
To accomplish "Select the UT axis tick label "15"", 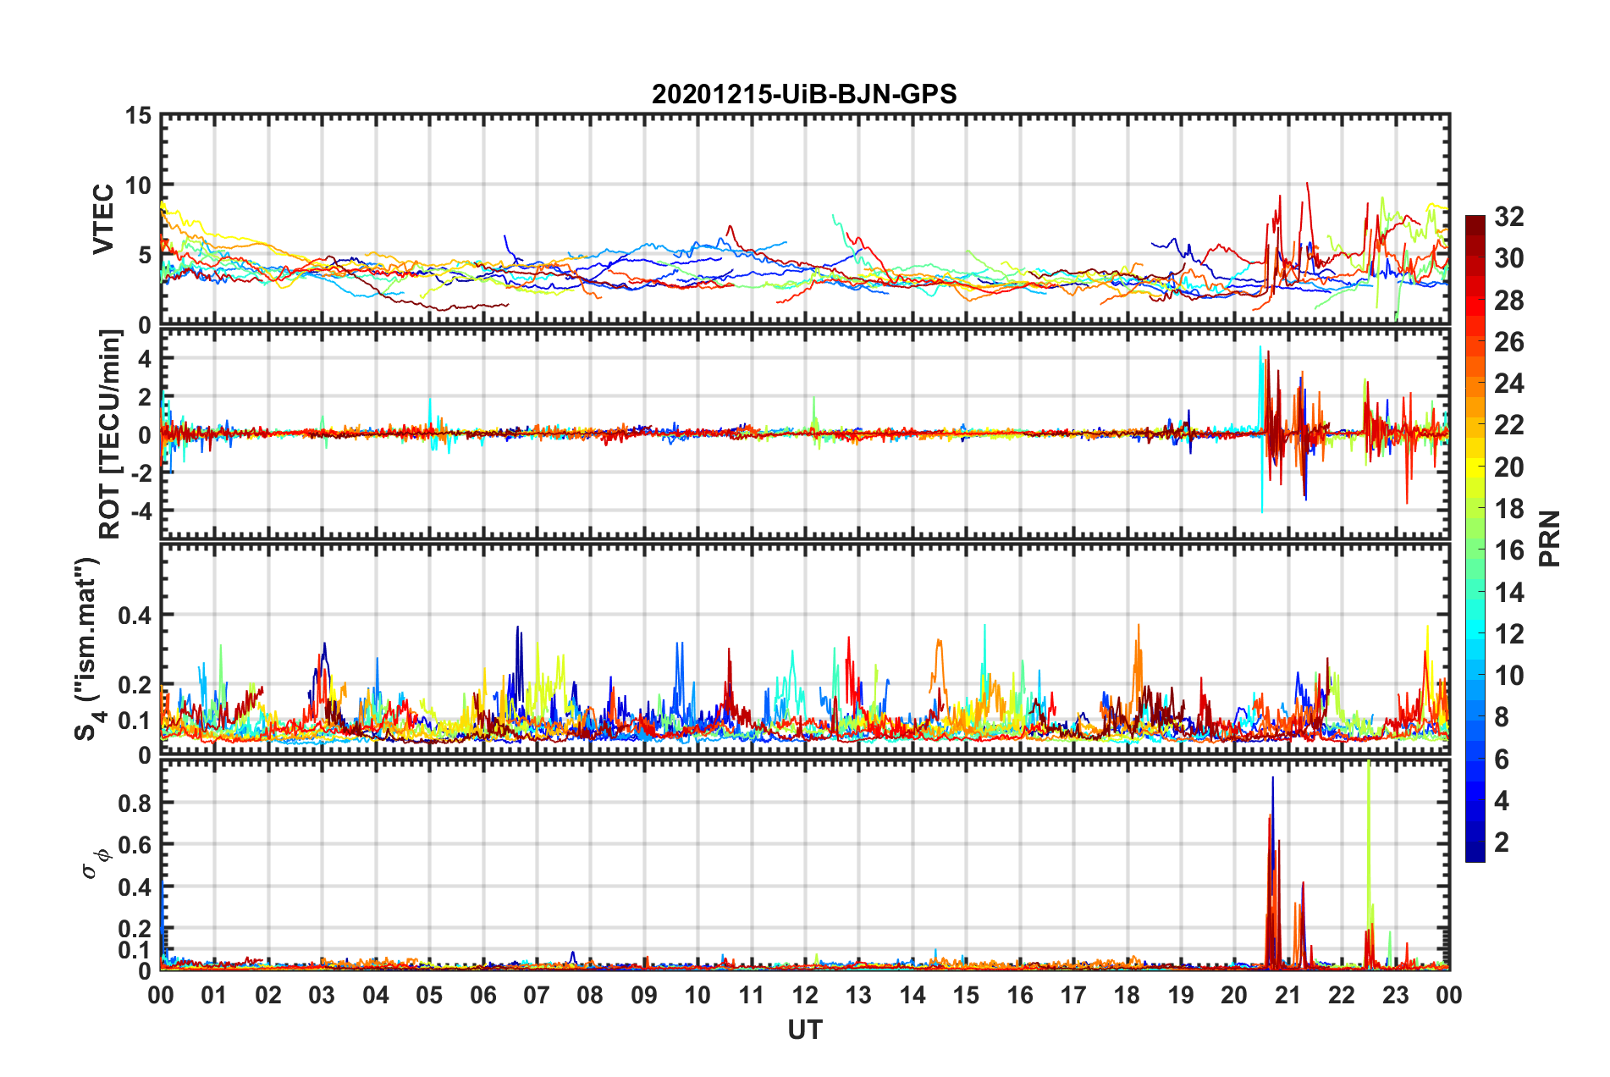I will pyautogui.click(x=966, y=995).
